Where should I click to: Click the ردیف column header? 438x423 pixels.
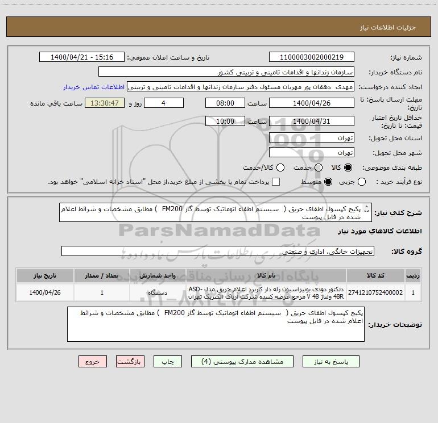[413, 275]
